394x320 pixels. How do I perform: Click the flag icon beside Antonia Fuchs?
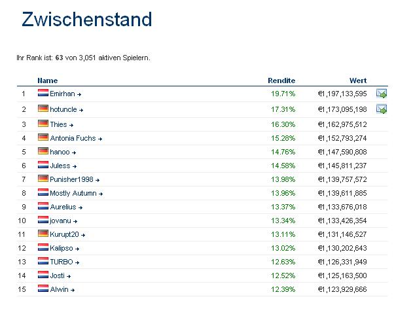click(x=43, y=138)
